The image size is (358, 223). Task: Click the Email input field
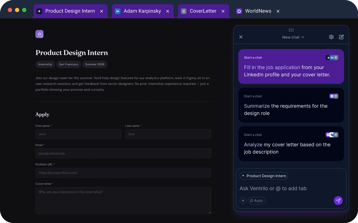click(x=123, y=153)
